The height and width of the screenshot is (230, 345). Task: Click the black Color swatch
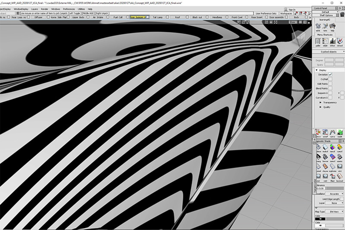(x=320, y=218)
